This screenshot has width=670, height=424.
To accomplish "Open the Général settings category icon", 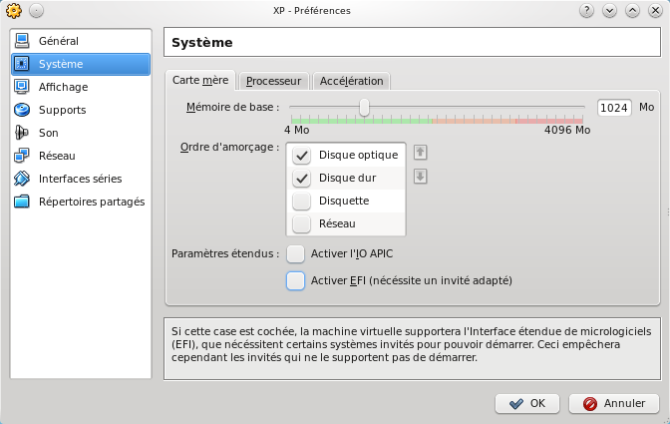I will [x=22, y=41].
